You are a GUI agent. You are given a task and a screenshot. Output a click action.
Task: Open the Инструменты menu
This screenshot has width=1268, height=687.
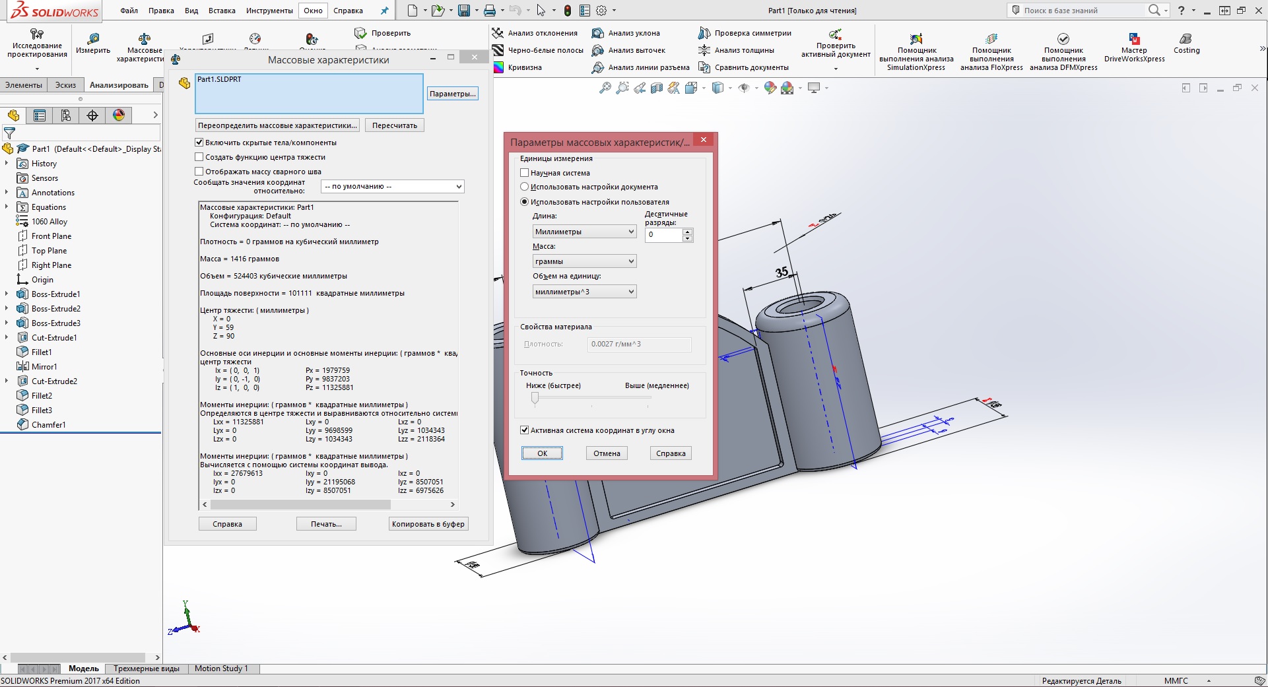269,11
